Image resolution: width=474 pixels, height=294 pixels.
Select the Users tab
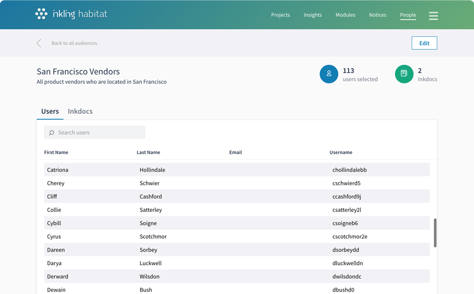pos(50,111)
